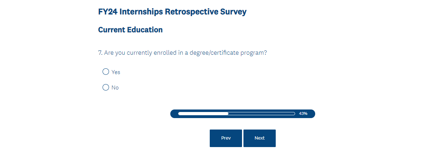Choose the "No" answer label text
This screenshot has height=151, width=436.
tap(115, 88)
